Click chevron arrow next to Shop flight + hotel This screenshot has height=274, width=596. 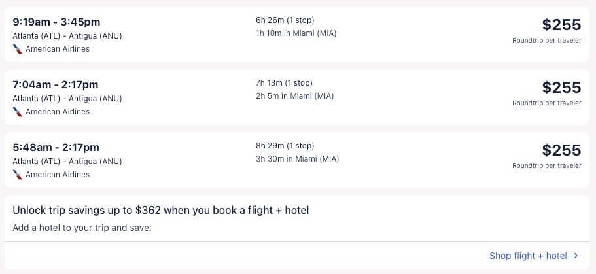pyautogui.click(x=576, y=256)
